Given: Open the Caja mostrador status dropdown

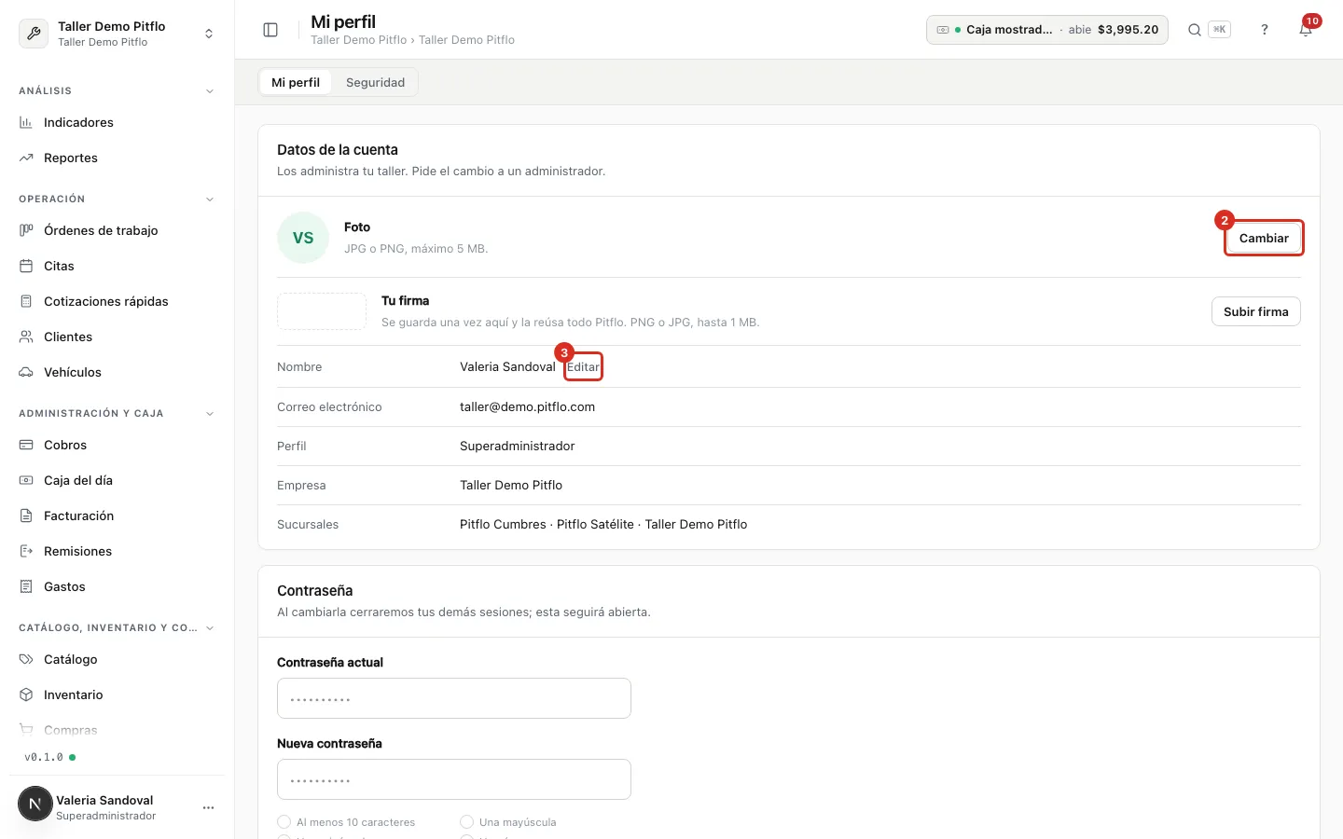Looking at the screenshot, I should tap(1047, 30).
